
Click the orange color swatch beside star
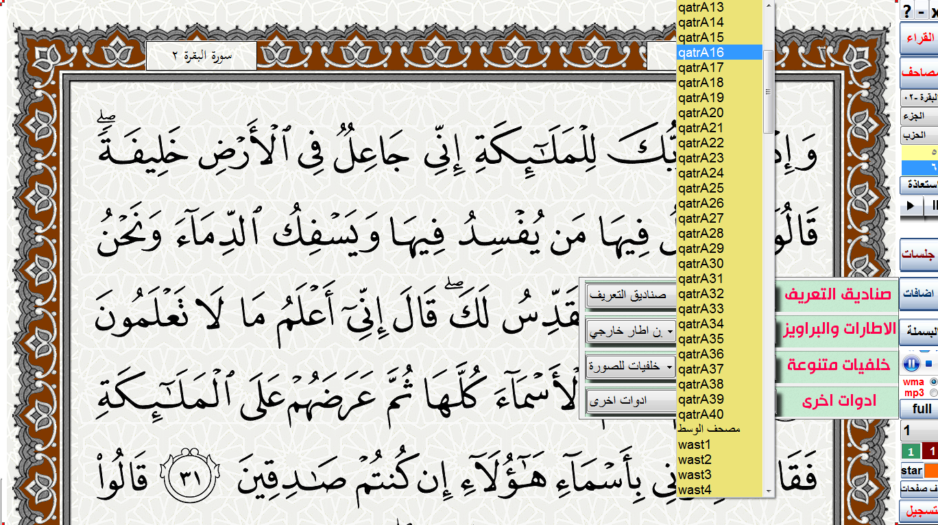(931, 471)
